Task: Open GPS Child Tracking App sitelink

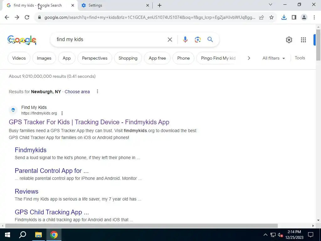Action: pyautogui.click(x=52, y=212)
